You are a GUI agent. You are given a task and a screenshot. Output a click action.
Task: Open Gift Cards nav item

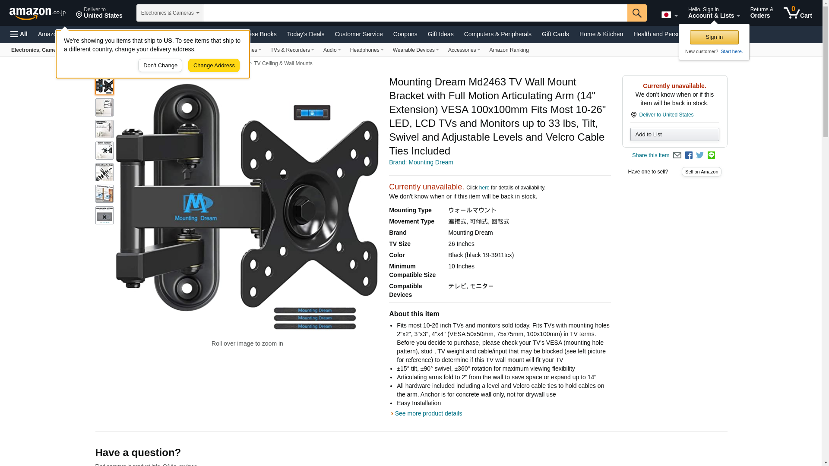(555, 34)
